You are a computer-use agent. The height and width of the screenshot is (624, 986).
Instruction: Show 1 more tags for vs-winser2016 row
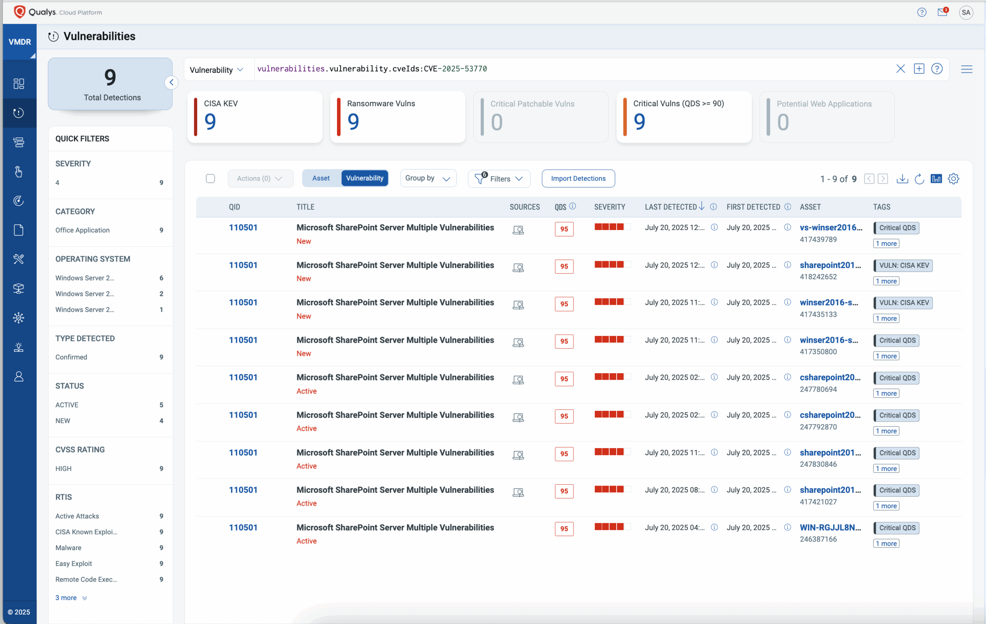click(886, 244)
